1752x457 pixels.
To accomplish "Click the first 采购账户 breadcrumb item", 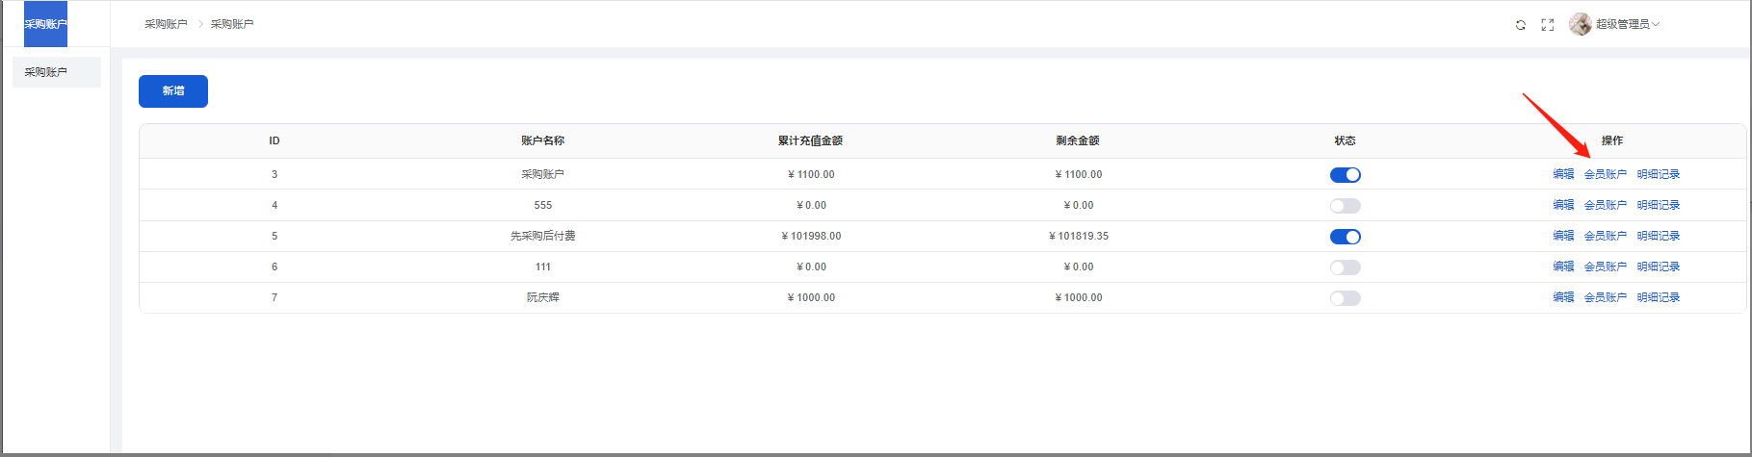I will point(166,24).
